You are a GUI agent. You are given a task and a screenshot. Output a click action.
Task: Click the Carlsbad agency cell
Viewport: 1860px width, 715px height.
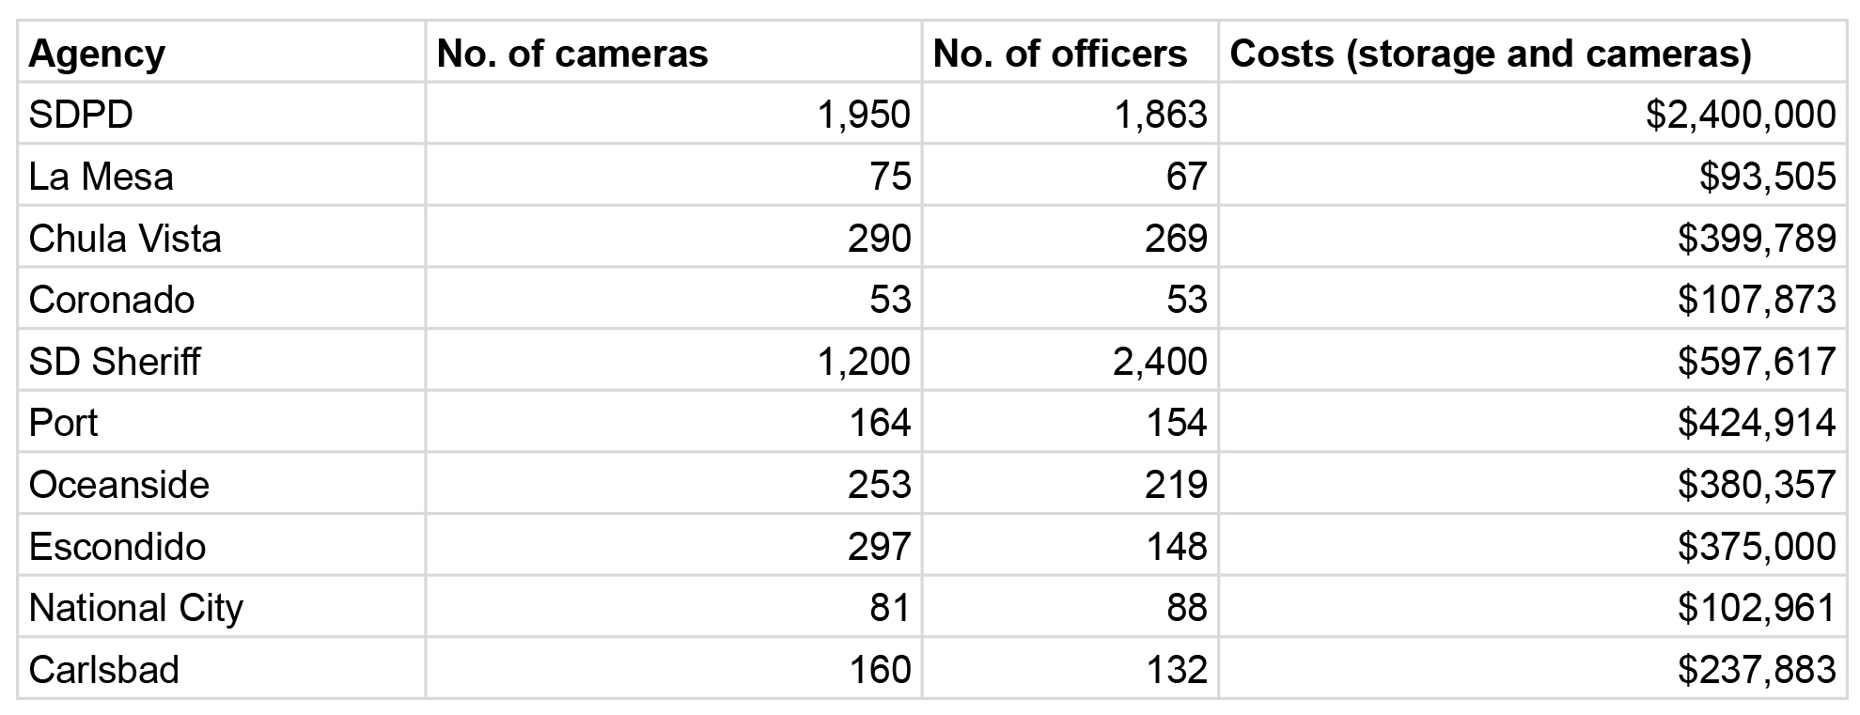221,668
